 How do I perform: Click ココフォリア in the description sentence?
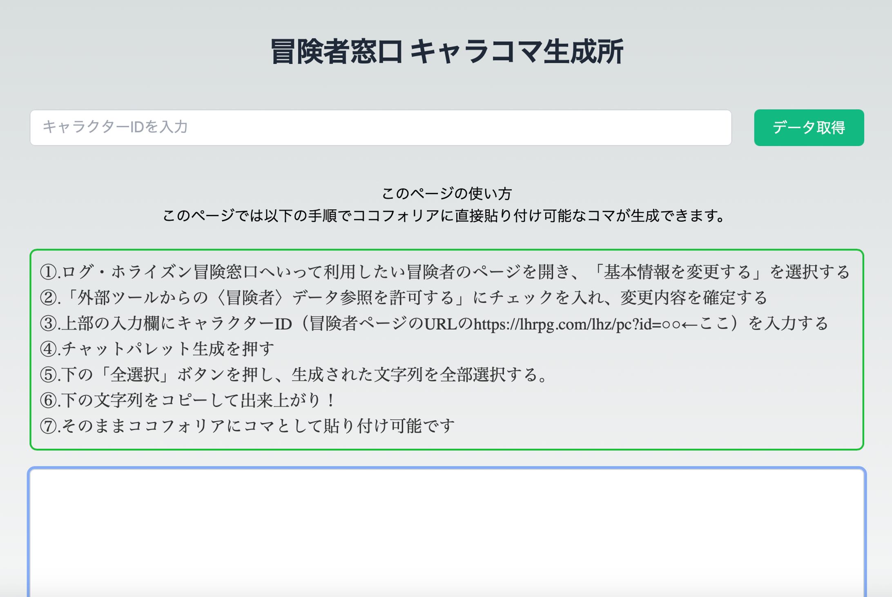coord(395,216)
